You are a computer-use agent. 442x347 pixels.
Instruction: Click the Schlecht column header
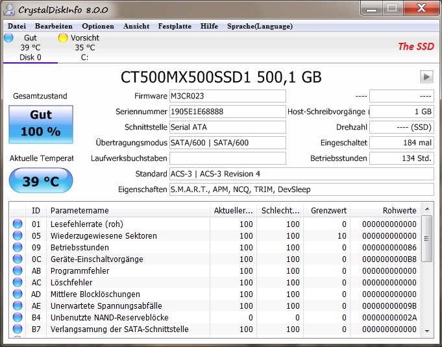click(x=280, y=210)
